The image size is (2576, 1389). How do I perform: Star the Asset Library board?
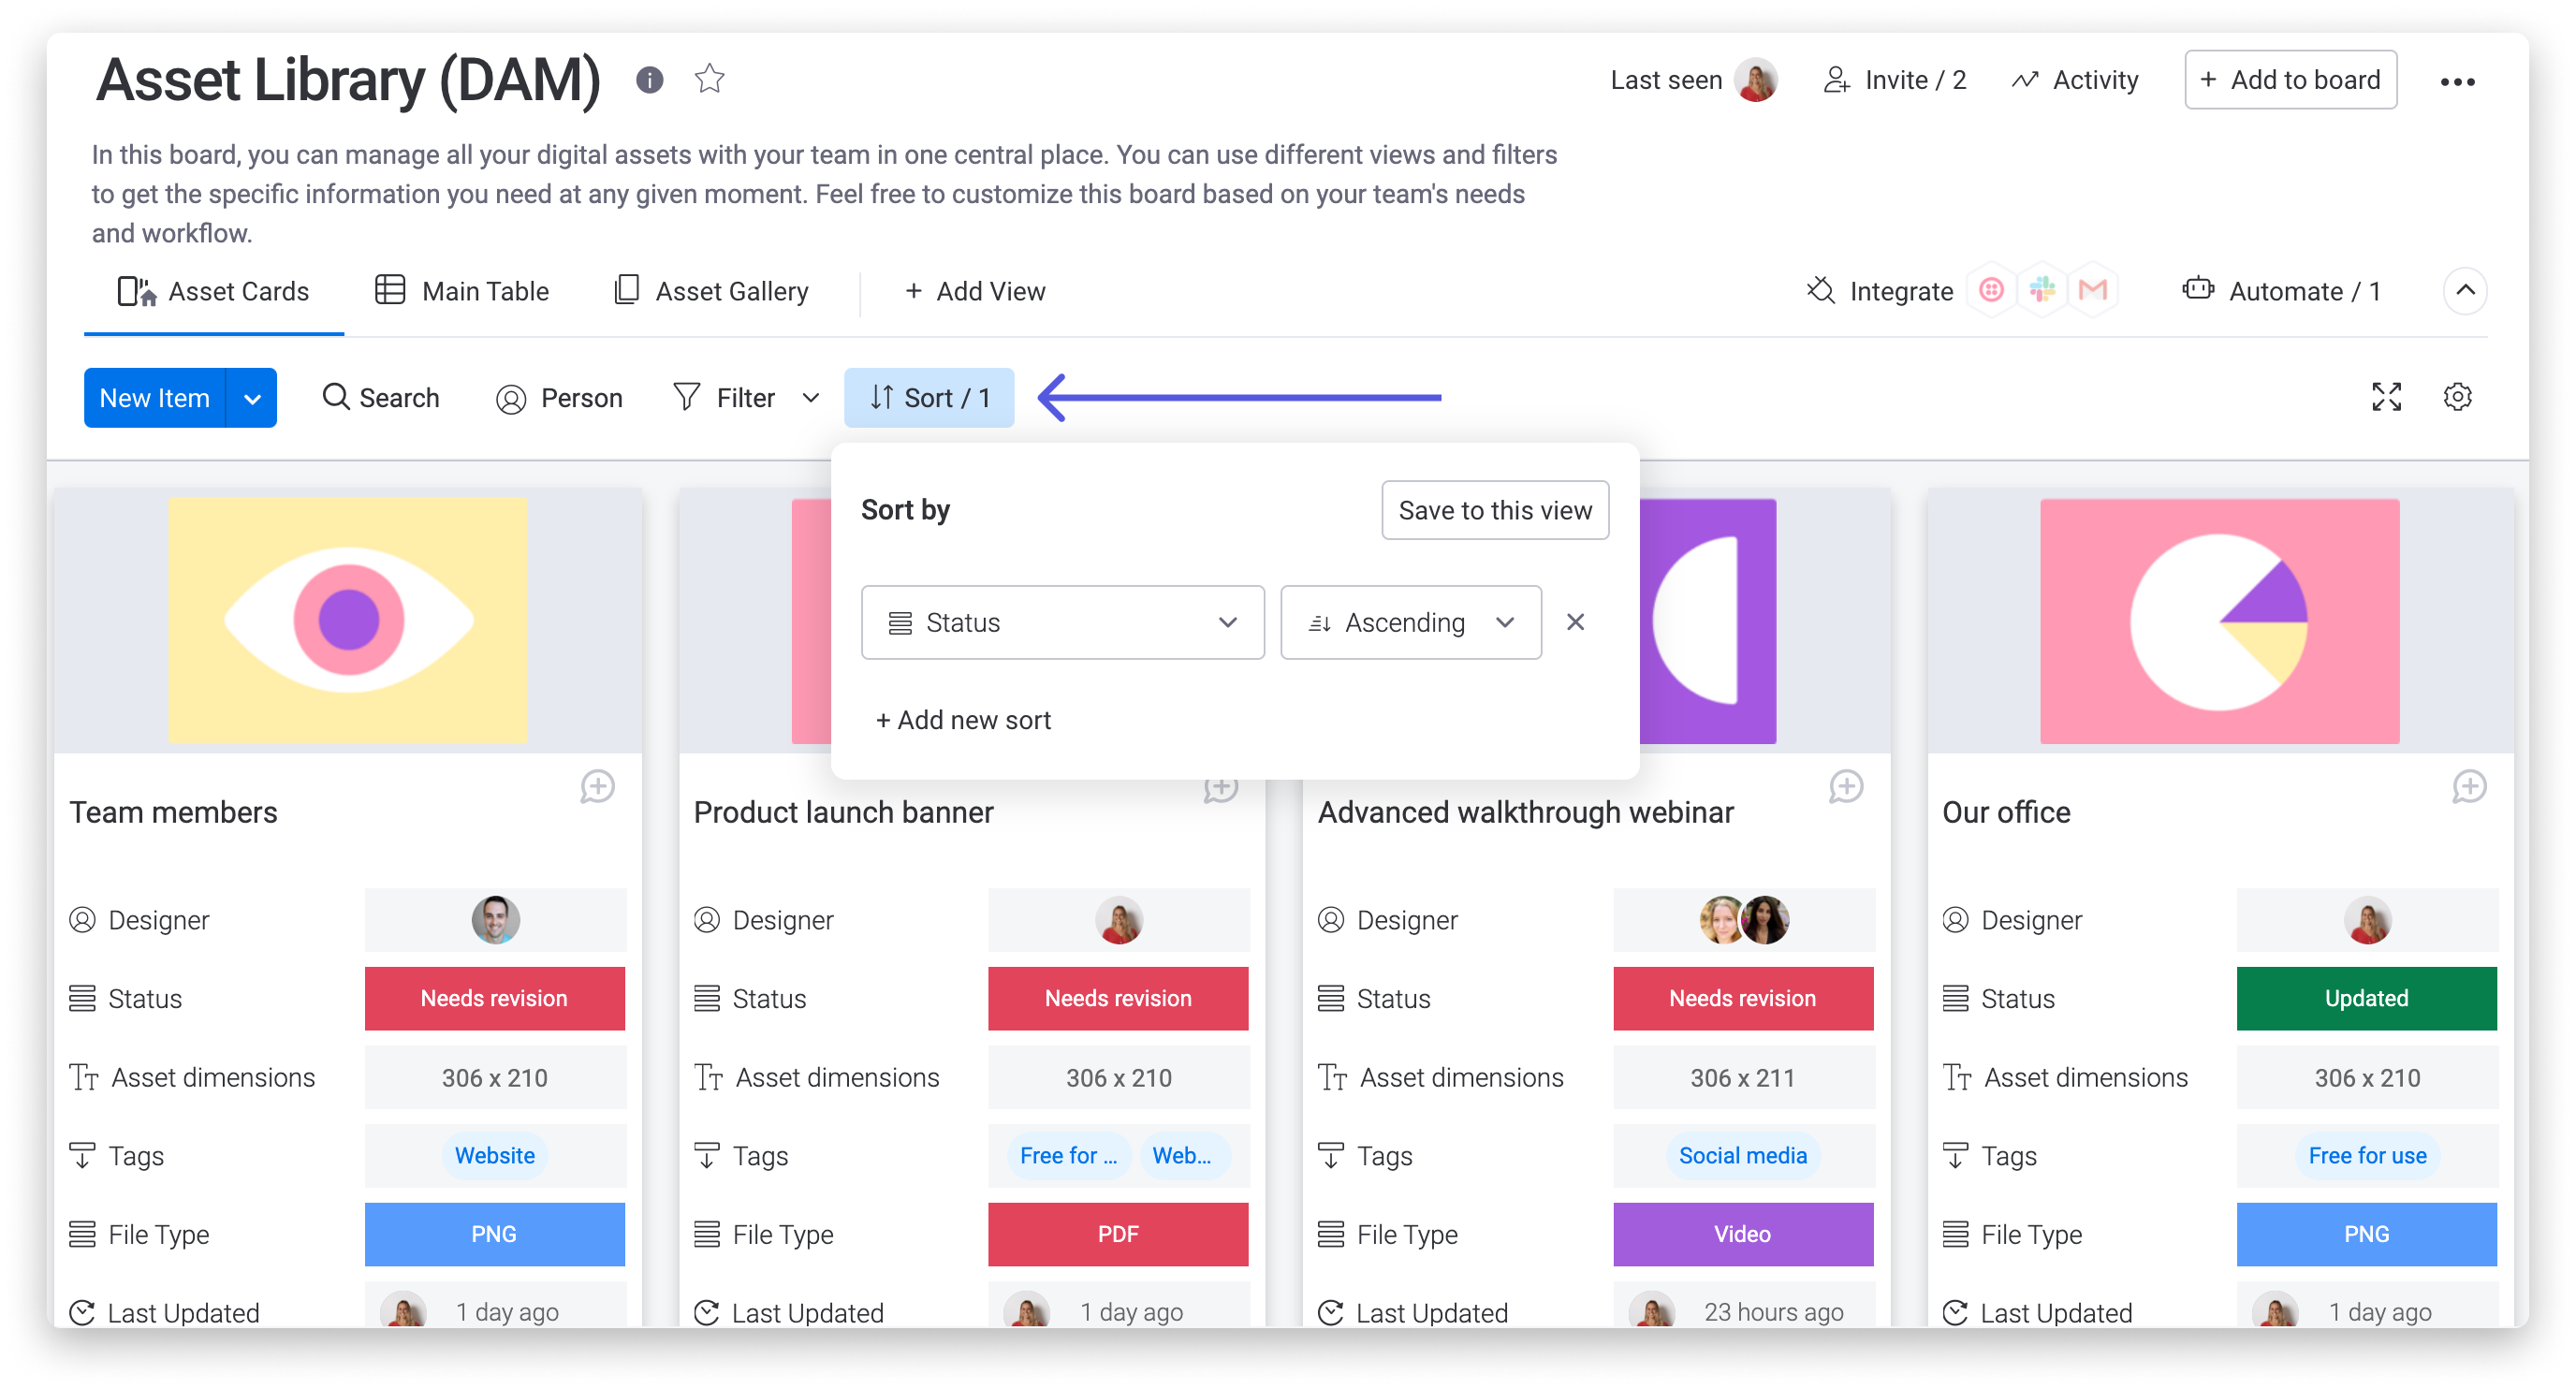tap(709, 78)
